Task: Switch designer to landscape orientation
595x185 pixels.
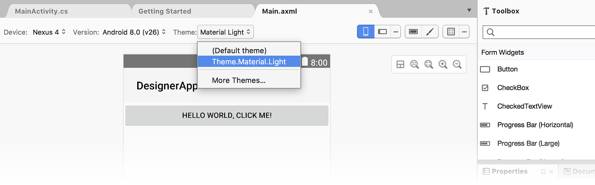Action: point(383,32)
